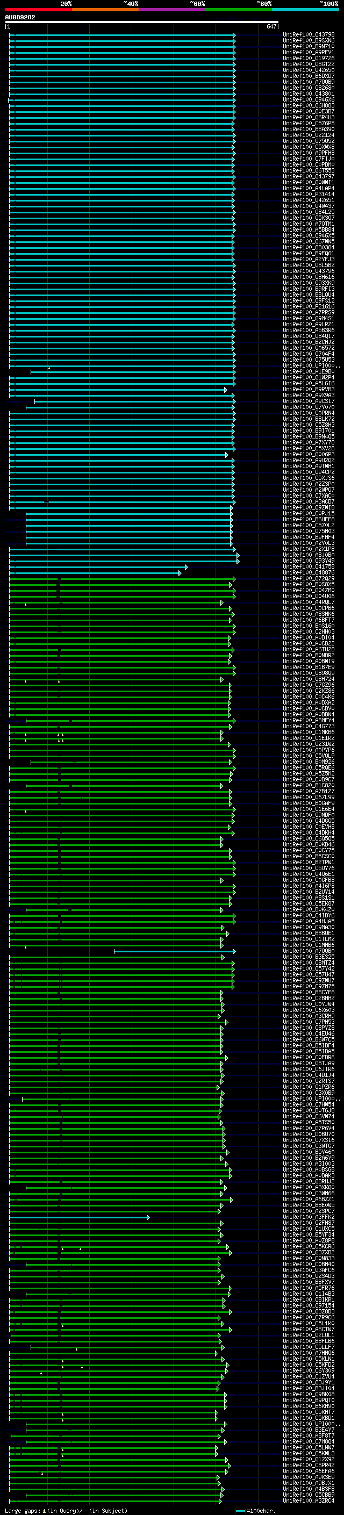The width and height of the screenshot is (344, 1515).
Task: Select hit UniRef100_A8MFY4
Action: [x=309, y=721]
